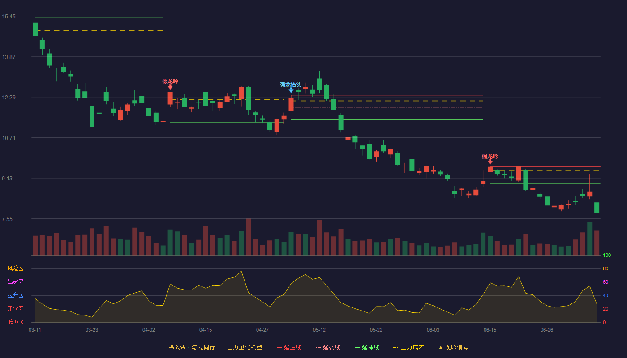Select the 风险区 zone label
The image size is (627, 358).
[x=15, y=268]
